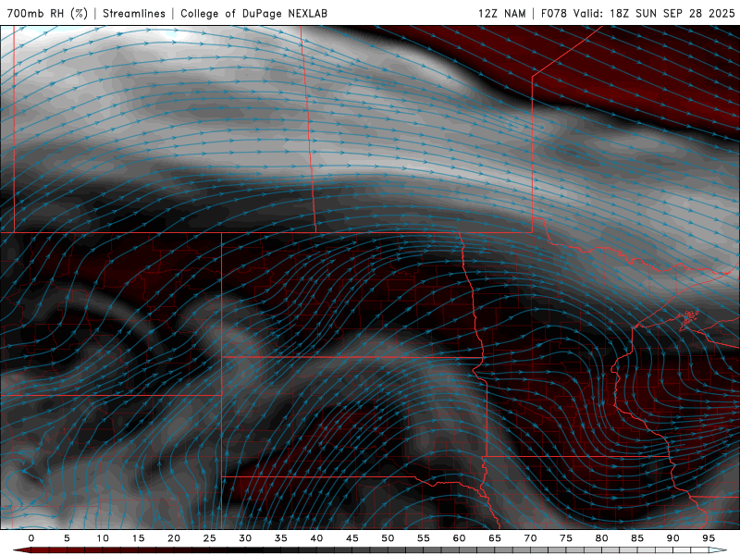This screenshot has height=555, width=740.
Task: Select the legend value "70"
Action: click(530, 538)
